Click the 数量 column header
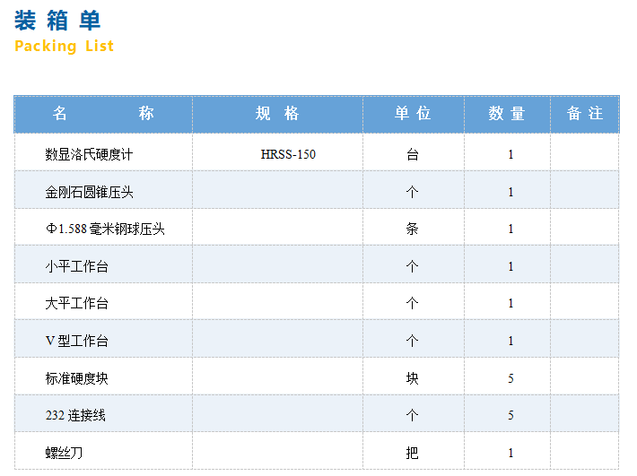637x476 pixels. (507, 114)
